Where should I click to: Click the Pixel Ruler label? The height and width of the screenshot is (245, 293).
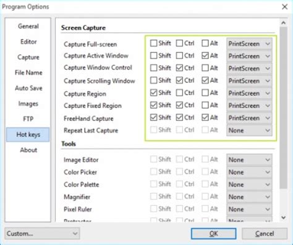[77, 209]
